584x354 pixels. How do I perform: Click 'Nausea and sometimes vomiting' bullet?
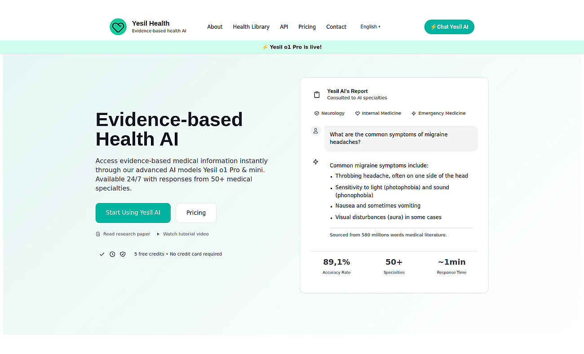click(378, 206)
